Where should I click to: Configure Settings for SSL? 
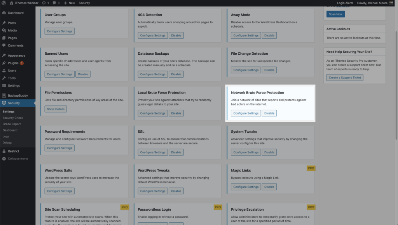point(153,152)
